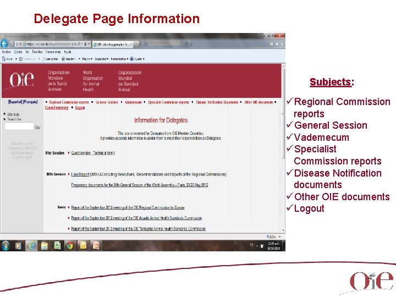Viewport: 396px width, 297px height.
Task: Click the Favorites star icon
Action: pyautogui.click(x=277, y=44)
